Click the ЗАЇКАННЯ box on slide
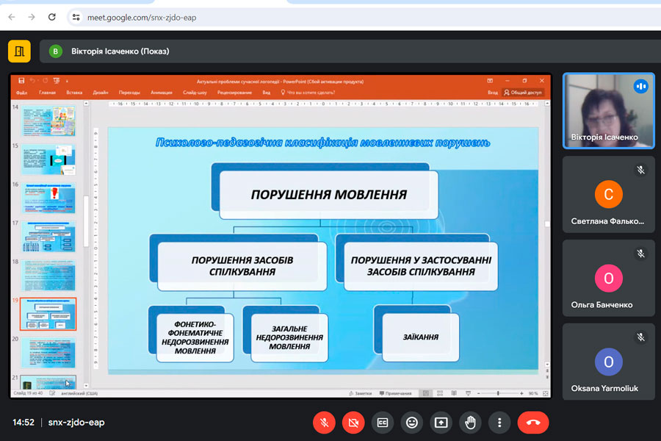 pyautogui.click(x=420, y=337)
